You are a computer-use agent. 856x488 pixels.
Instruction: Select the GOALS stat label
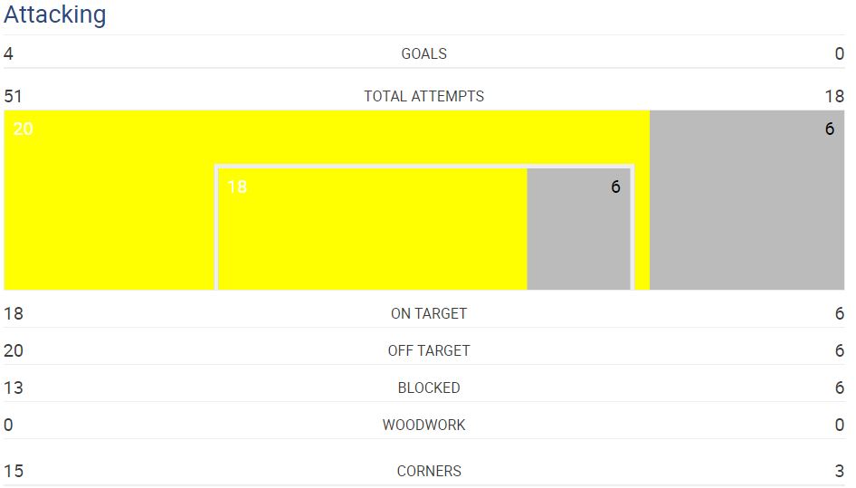pos(424,53)
